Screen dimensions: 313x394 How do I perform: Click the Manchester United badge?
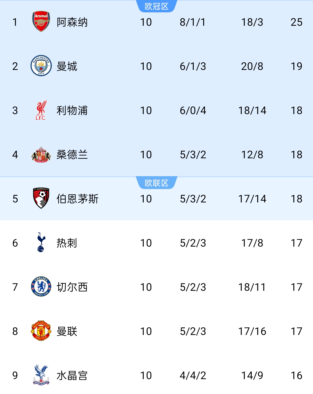coord(41,331)
